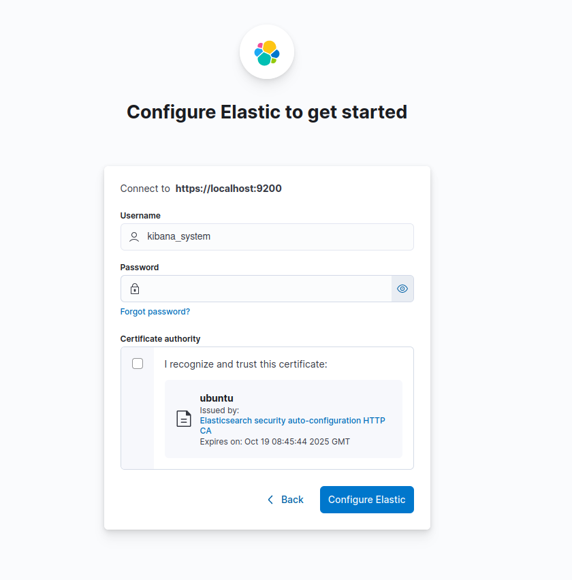Open the Forgot password link
Image resolution: width=572 pixels, height=580 pixels.
[x=155, y=311]
